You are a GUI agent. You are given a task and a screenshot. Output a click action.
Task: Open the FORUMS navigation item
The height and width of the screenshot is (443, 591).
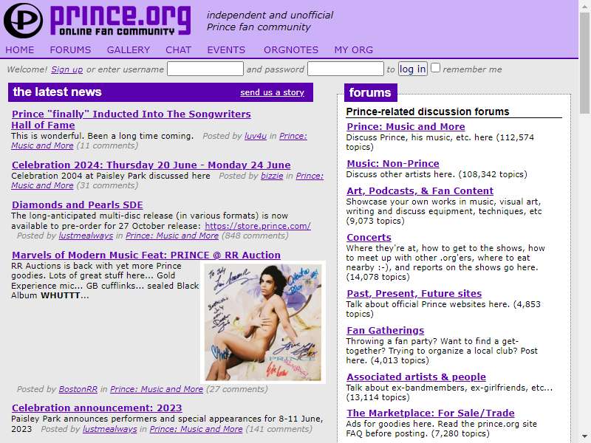70,49
